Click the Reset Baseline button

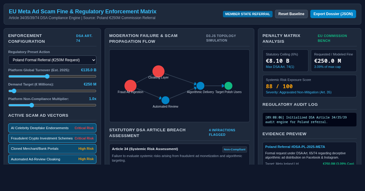point(291,14)
